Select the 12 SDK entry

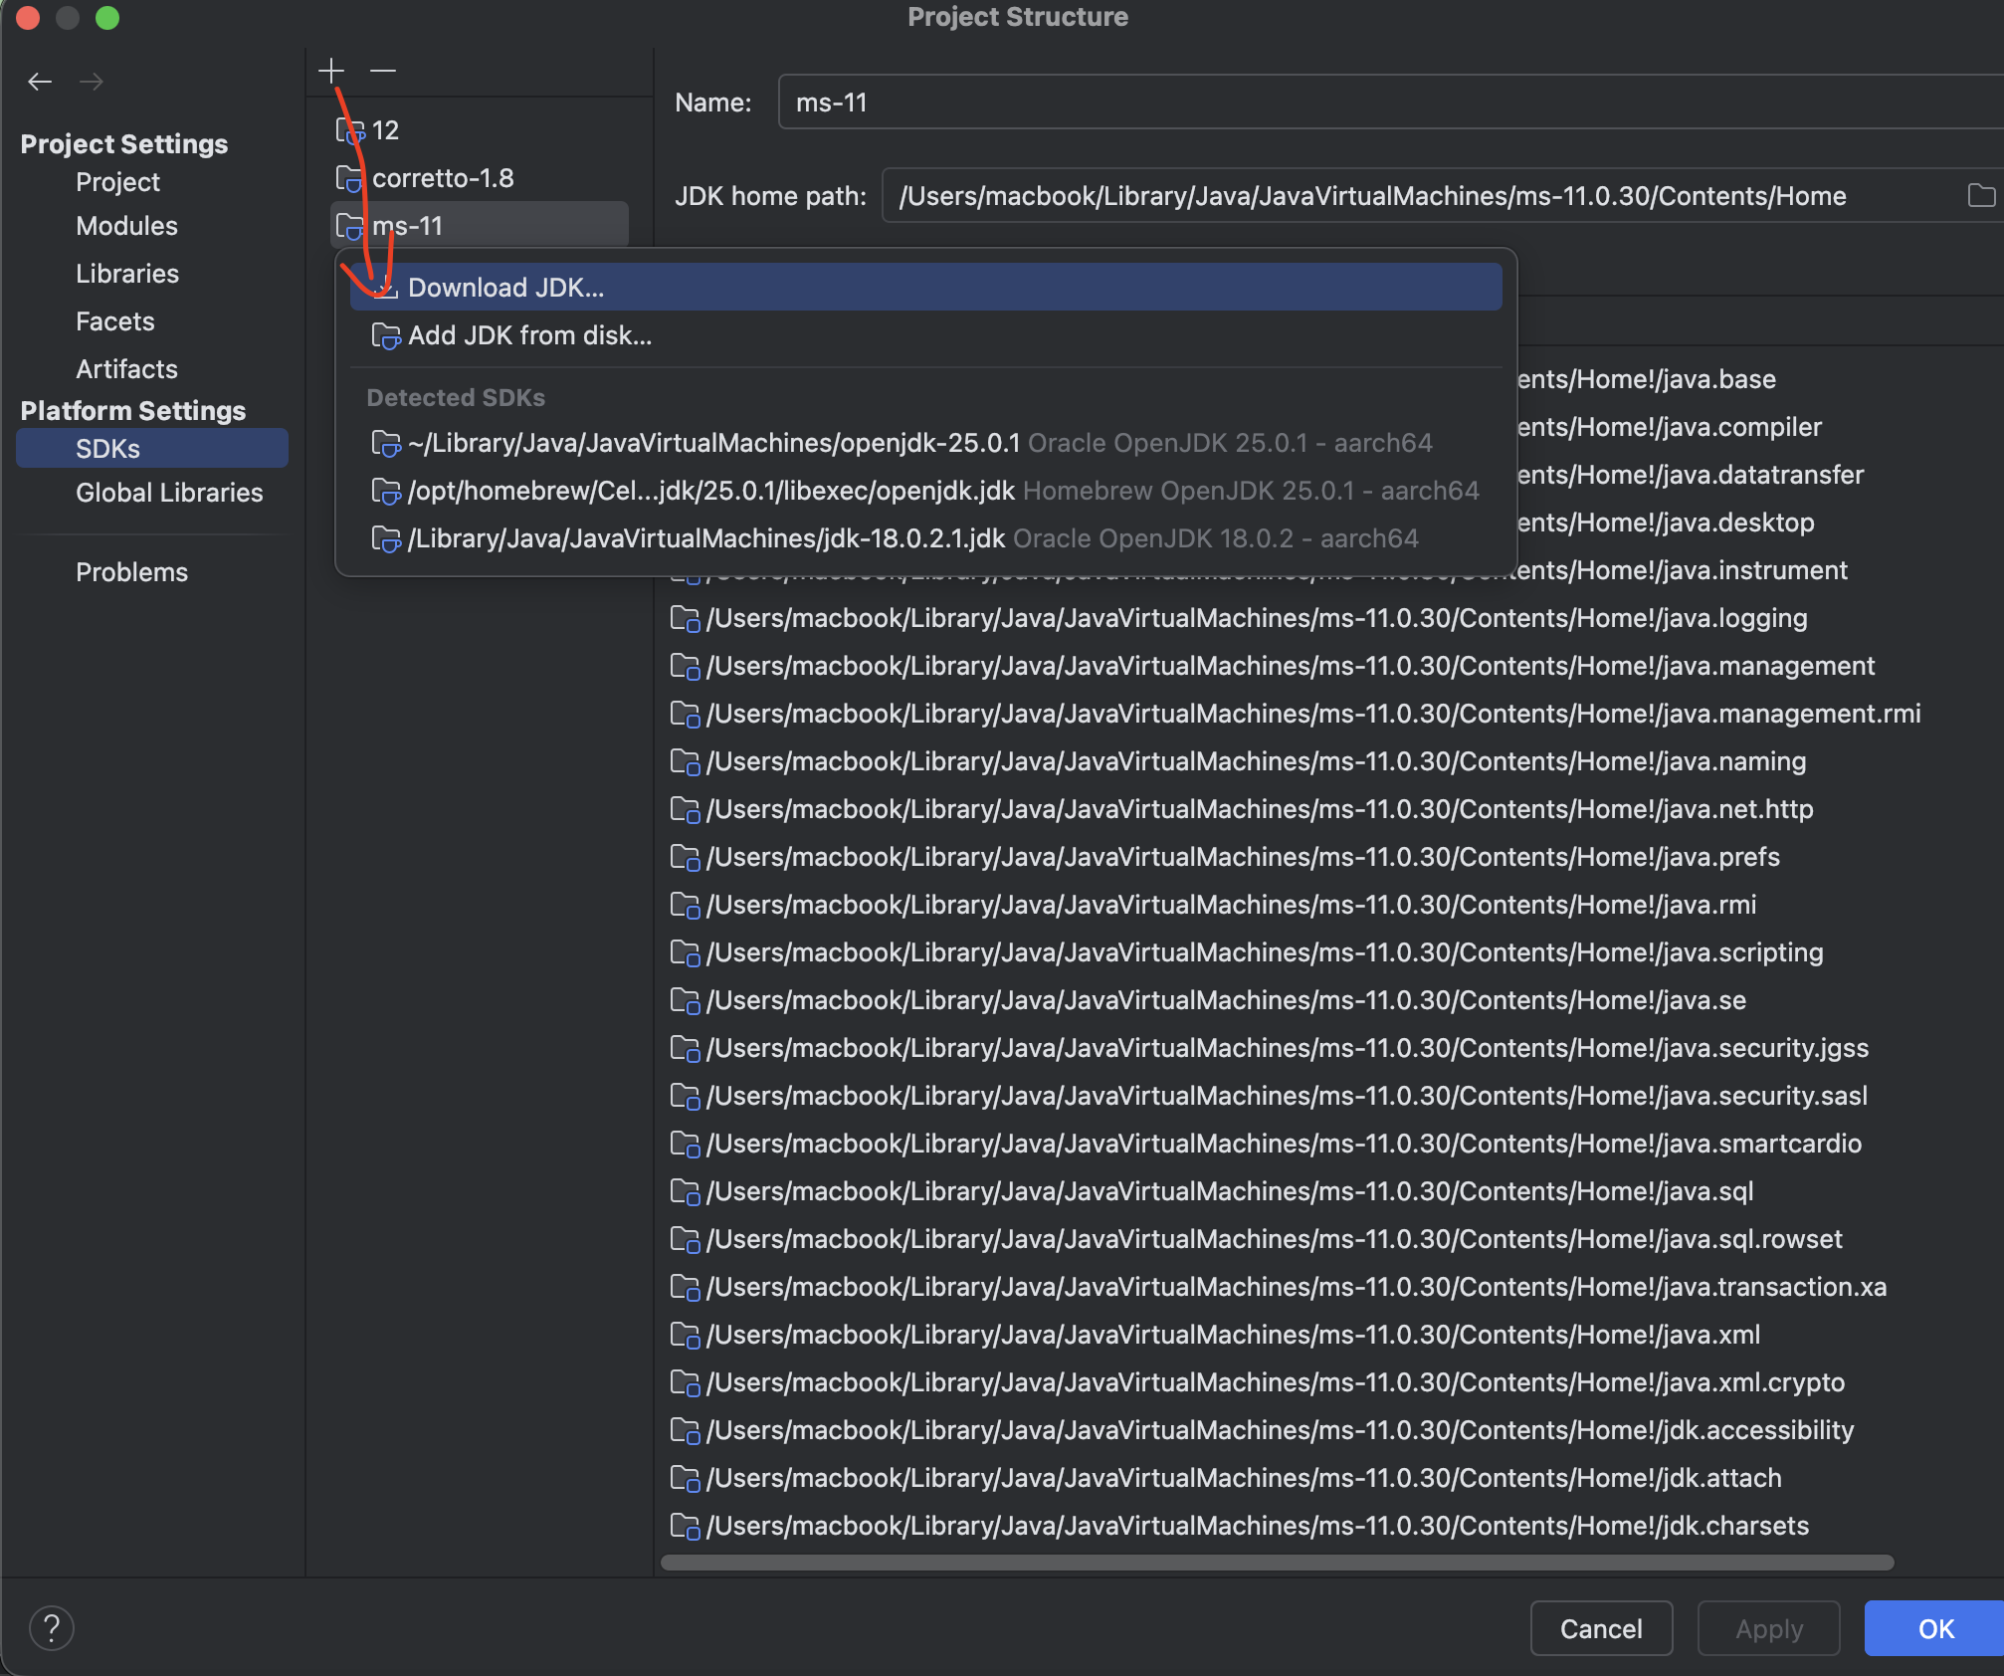coord(480,130)
